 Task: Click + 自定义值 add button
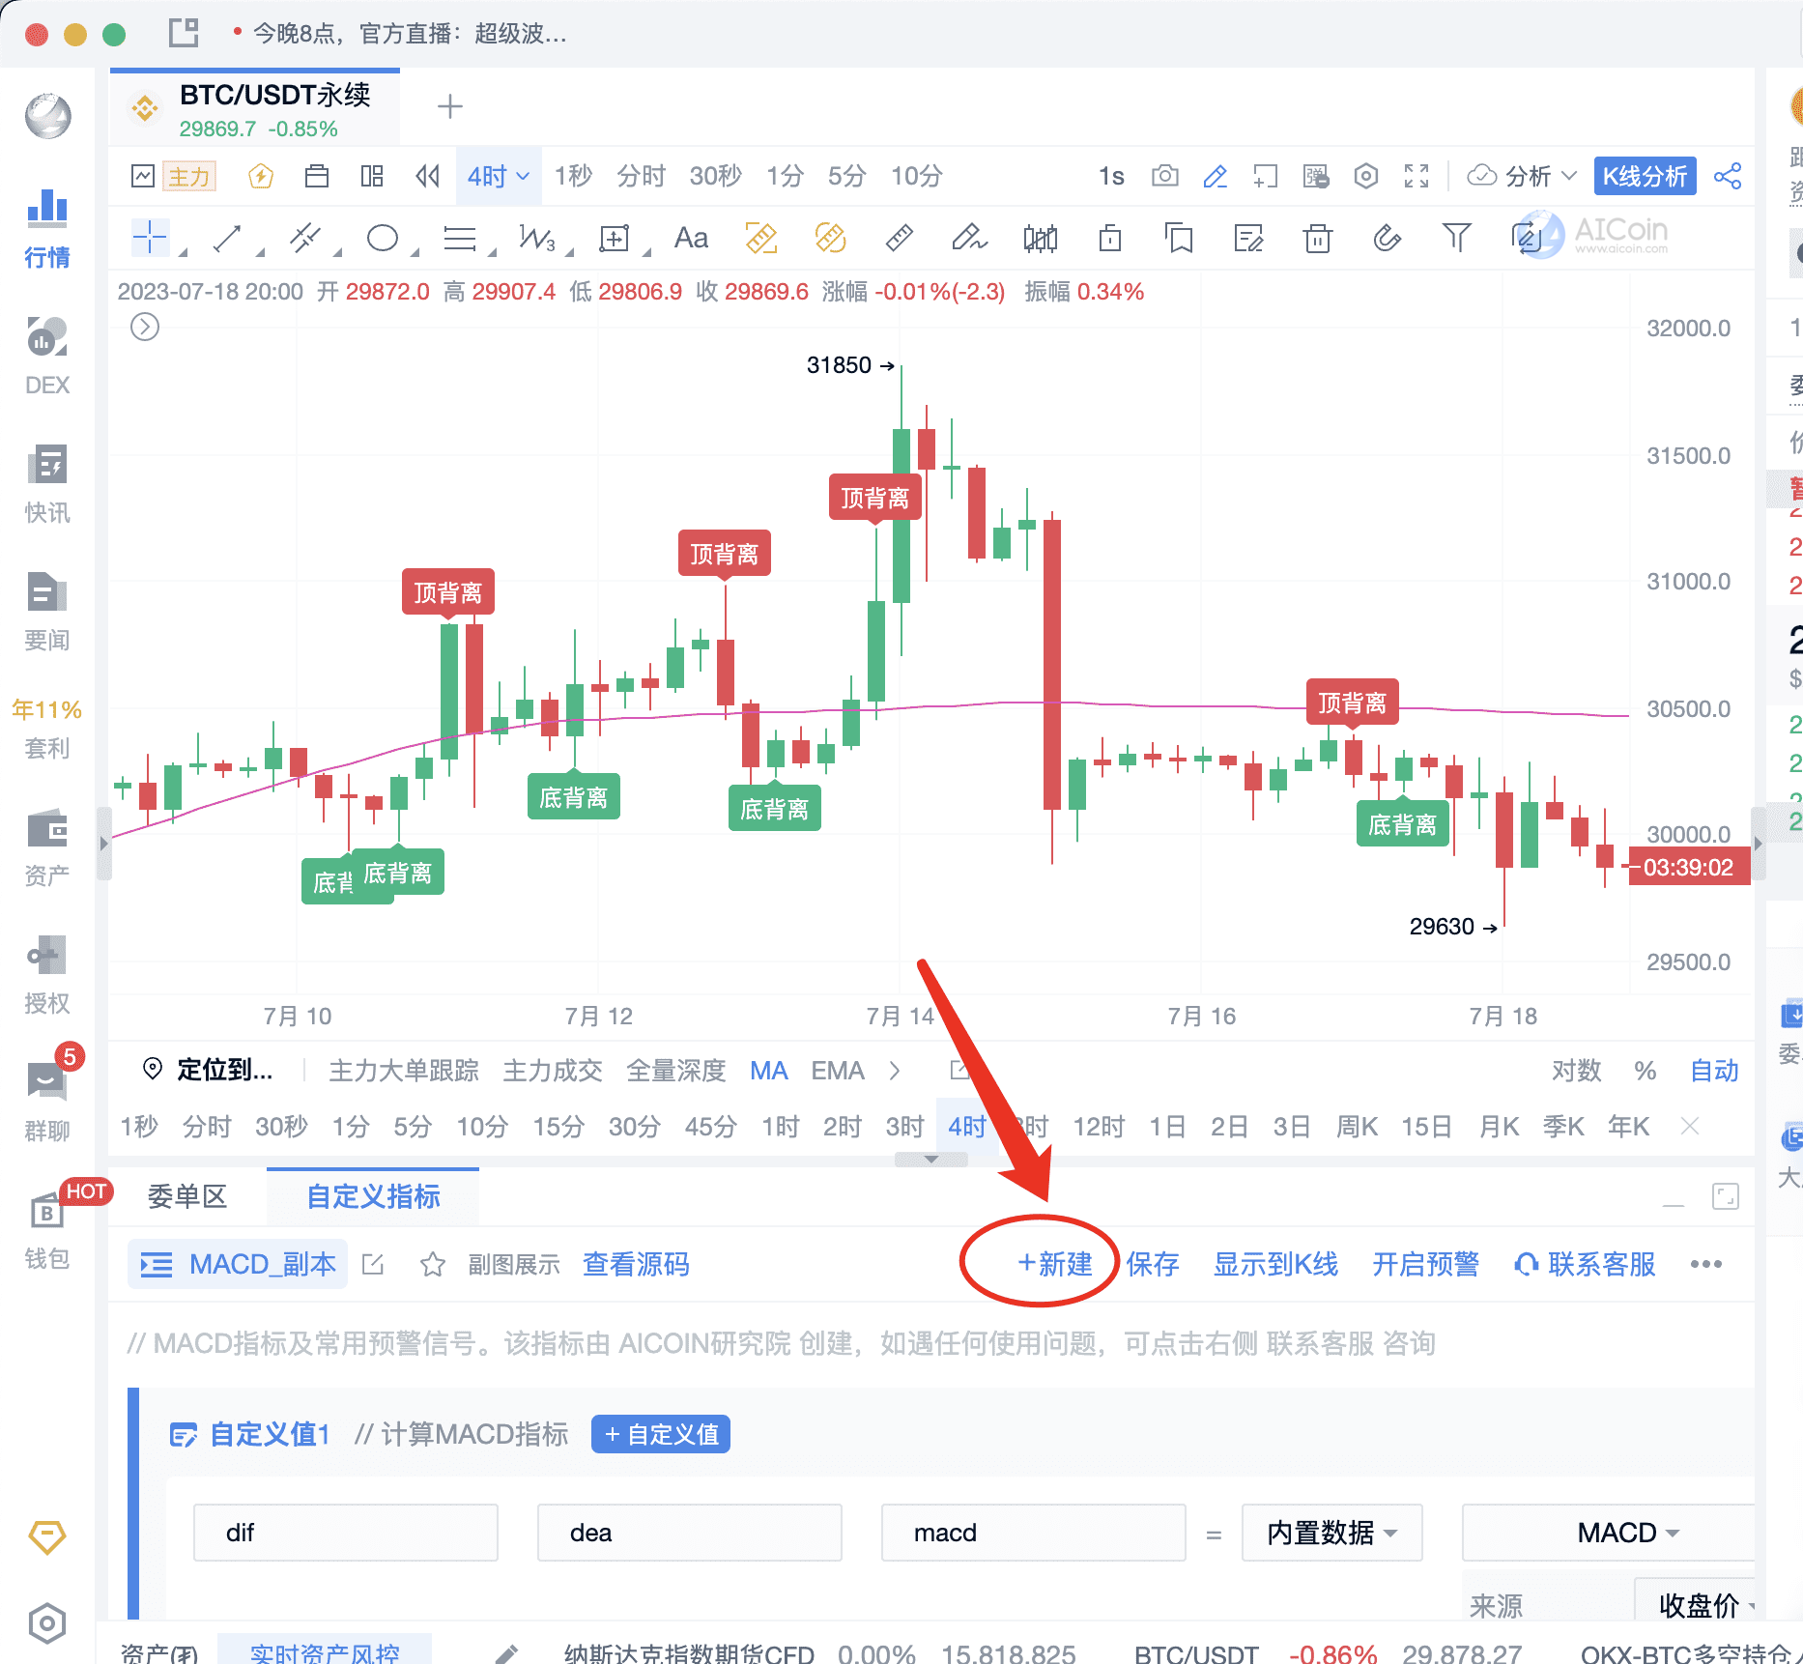[661, 1434]
